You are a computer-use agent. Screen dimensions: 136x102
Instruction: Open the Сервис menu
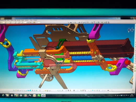pos(23,20)
